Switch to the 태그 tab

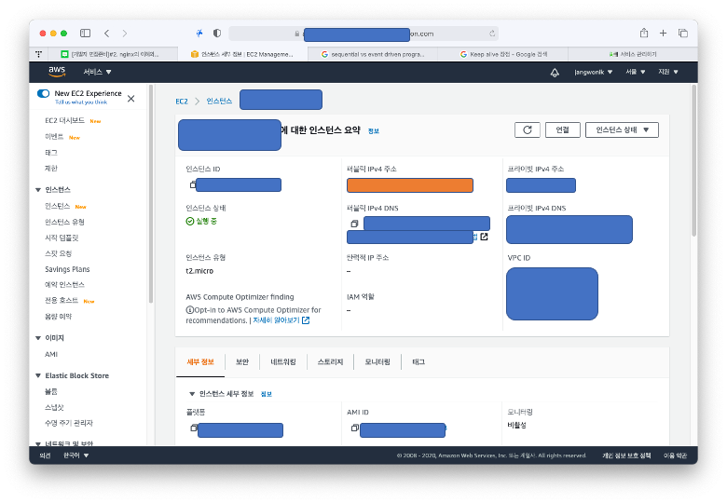tap(418, 362)
